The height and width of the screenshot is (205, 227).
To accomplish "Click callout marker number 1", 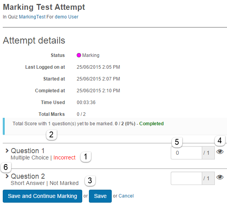I will pos(86,157).
